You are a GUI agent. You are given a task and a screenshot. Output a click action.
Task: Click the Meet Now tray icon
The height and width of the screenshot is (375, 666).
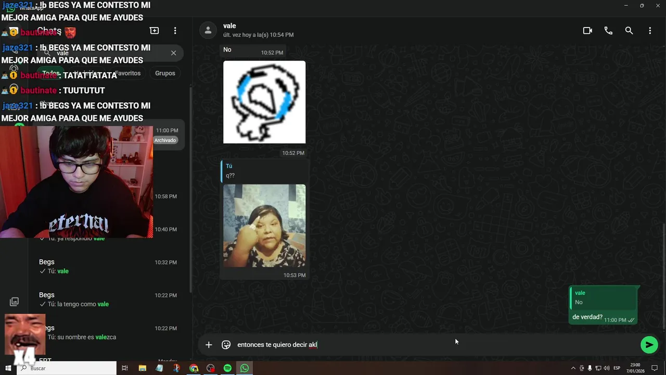pyautogui.click(x=582, y=368)
